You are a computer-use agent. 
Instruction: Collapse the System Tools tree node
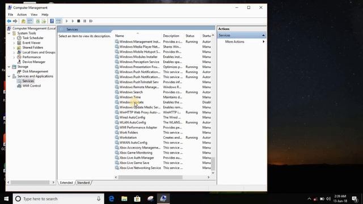click(x=9, y=33)
